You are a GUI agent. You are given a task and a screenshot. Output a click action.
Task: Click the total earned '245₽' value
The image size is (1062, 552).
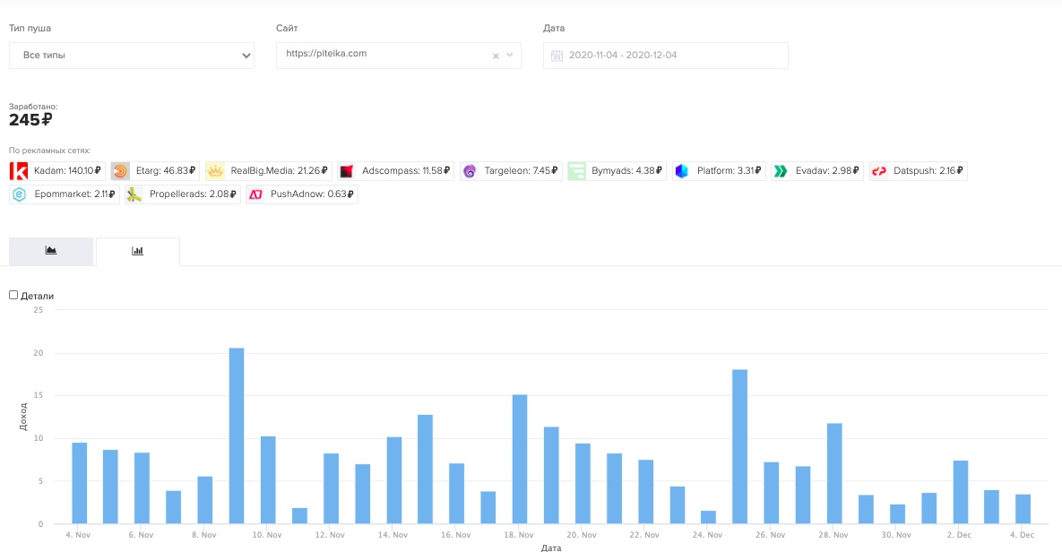[30, 120]
